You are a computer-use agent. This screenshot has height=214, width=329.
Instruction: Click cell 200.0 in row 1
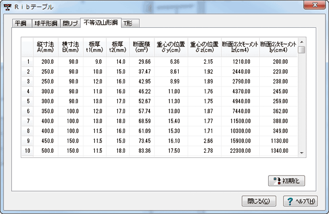point(46,62)
